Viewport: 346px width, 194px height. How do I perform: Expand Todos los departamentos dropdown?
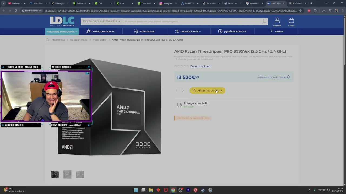pos(101,21)
